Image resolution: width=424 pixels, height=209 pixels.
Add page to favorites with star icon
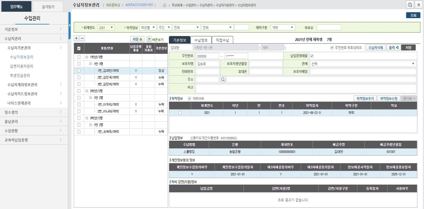[418, 5]
